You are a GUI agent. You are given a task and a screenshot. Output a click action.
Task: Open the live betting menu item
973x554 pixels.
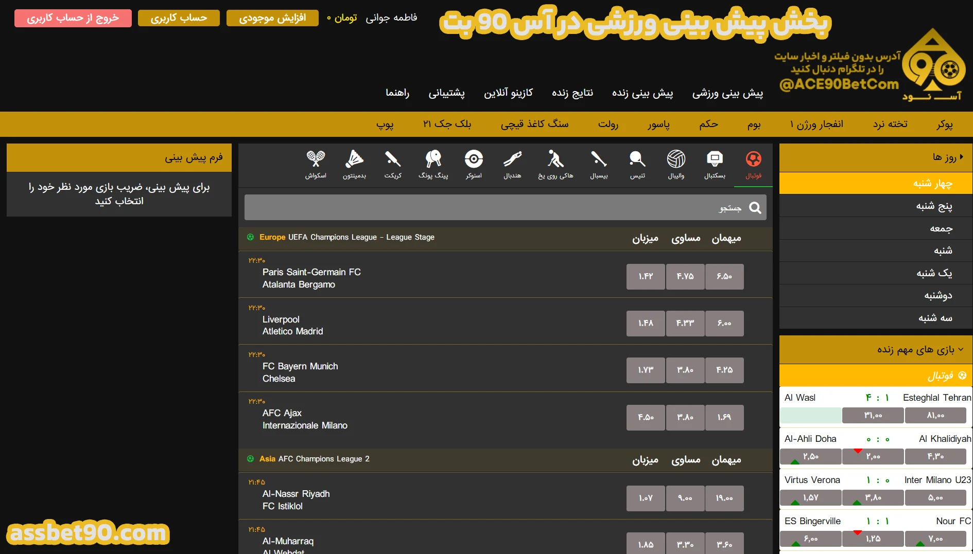click(x=642, y=93)
